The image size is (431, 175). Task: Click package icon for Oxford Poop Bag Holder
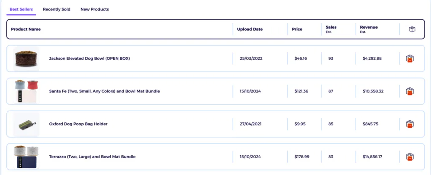click(x=410, y=124)
